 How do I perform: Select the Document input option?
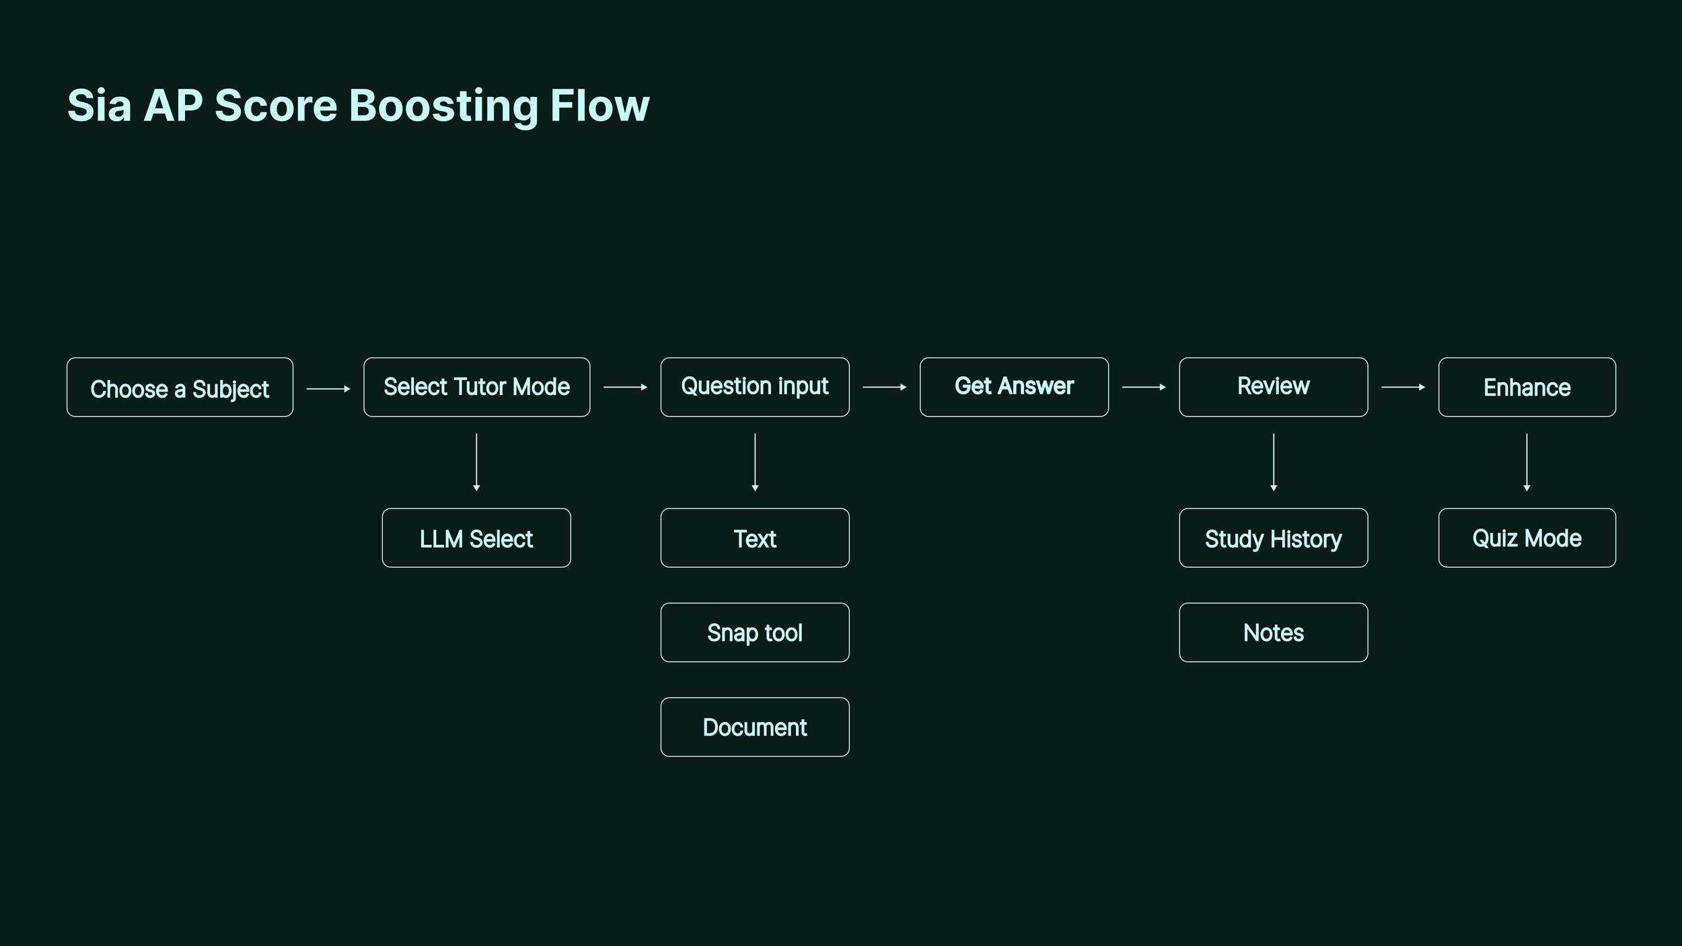click(755, 727)
